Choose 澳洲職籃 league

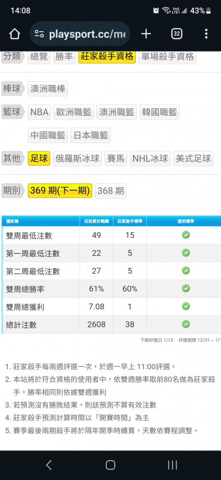(117, 112)
